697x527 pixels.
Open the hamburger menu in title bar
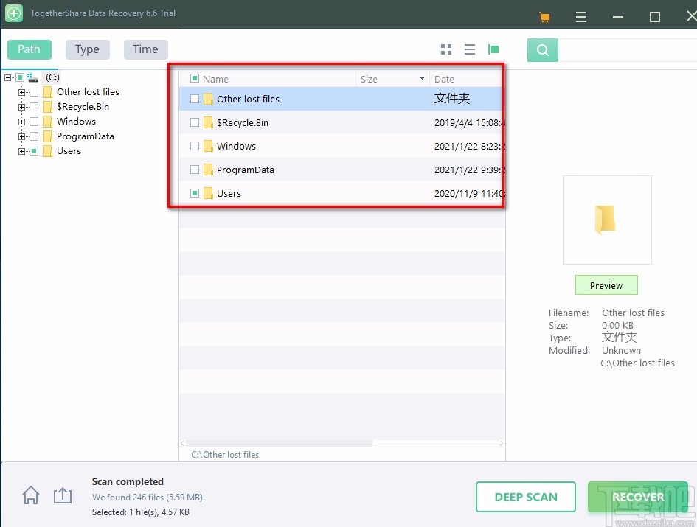click(581, 15)
